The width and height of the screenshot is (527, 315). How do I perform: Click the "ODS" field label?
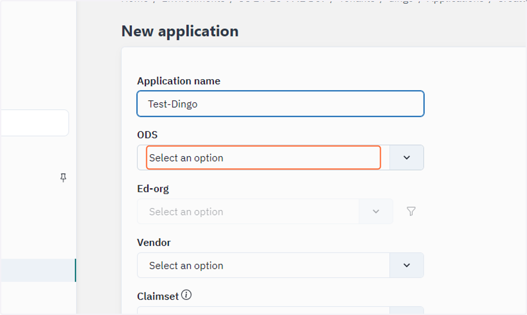pos(147,135)
